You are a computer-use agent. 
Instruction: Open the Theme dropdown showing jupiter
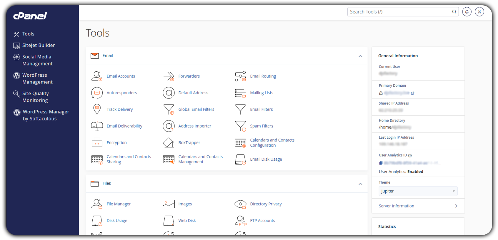pos(418,191)
